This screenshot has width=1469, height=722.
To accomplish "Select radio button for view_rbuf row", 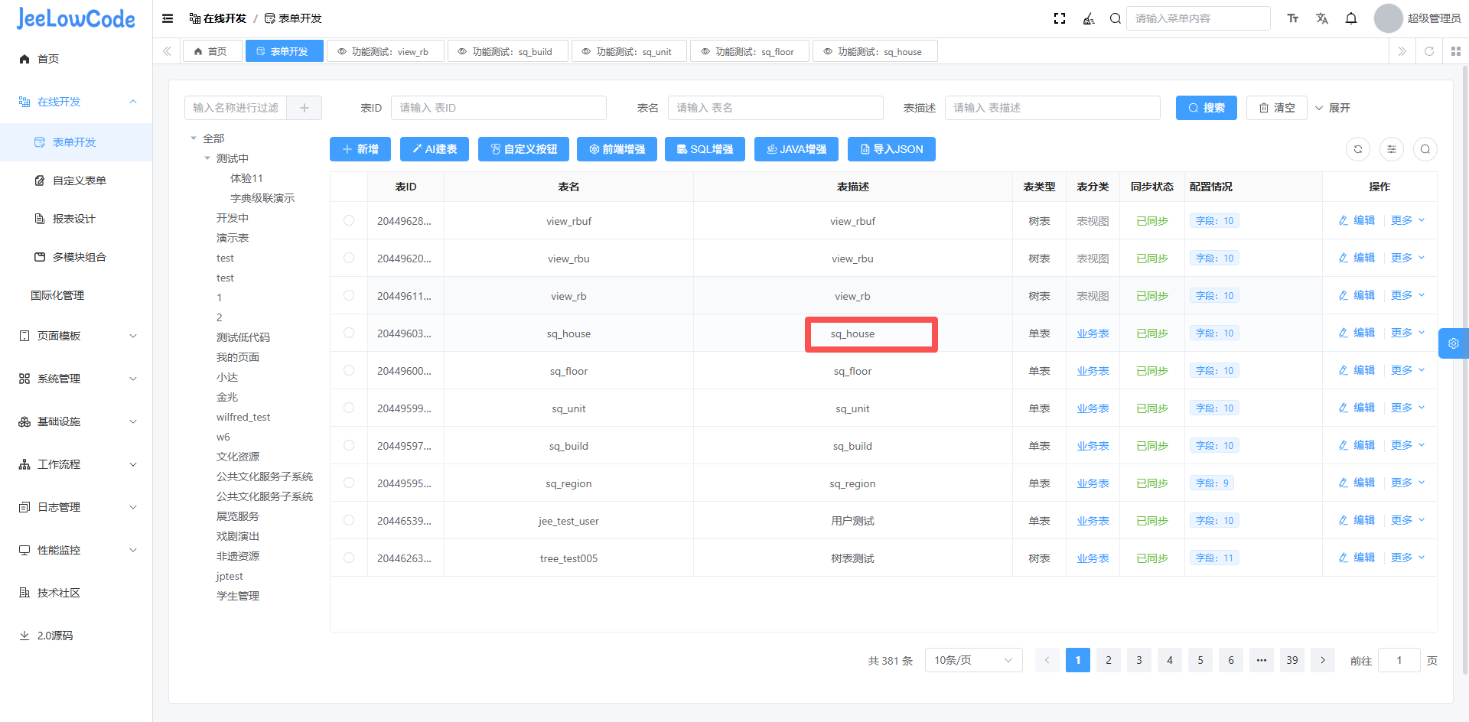I will click(349, 221).
